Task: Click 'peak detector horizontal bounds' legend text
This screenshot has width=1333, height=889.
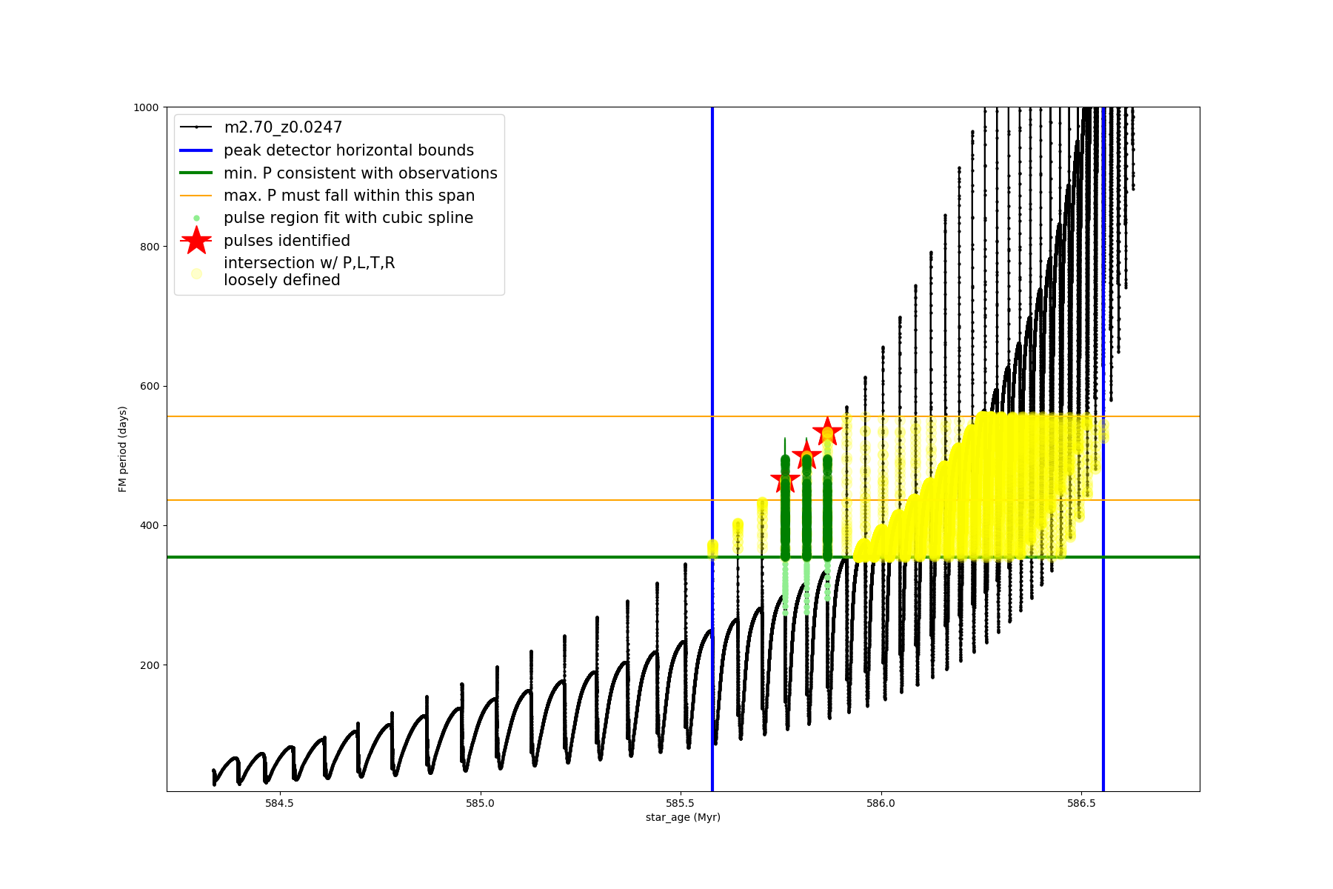Action: 349,150
